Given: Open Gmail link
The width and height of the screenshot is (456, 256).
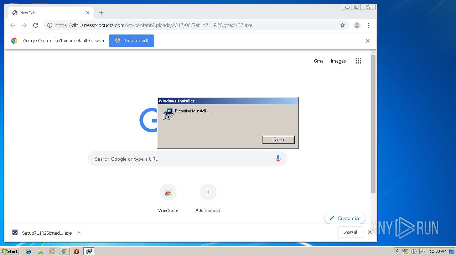Looking at the screenshot, I should [320, 61].
